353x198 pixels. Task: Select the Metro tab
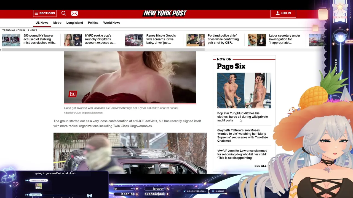coord(57,23)
